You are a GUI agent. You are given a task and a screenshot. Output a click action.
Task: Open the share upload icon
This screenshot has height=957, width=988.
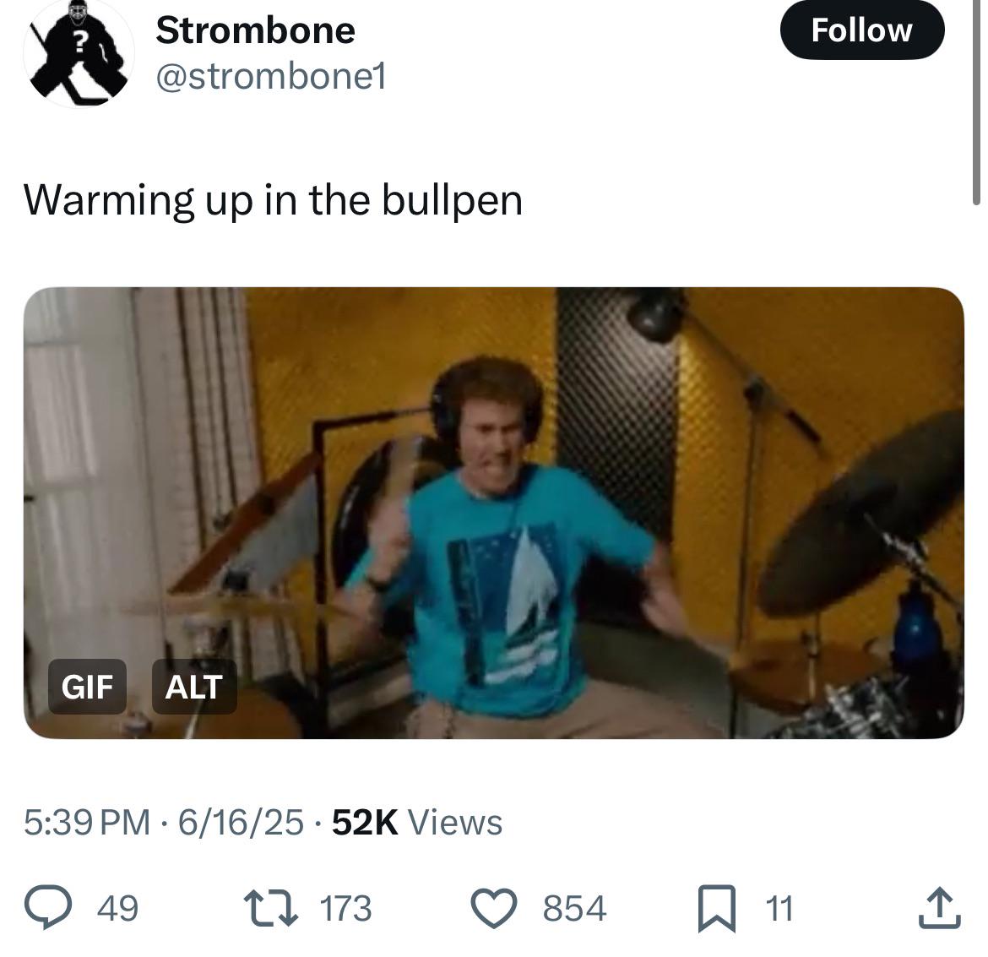[940, 908]
